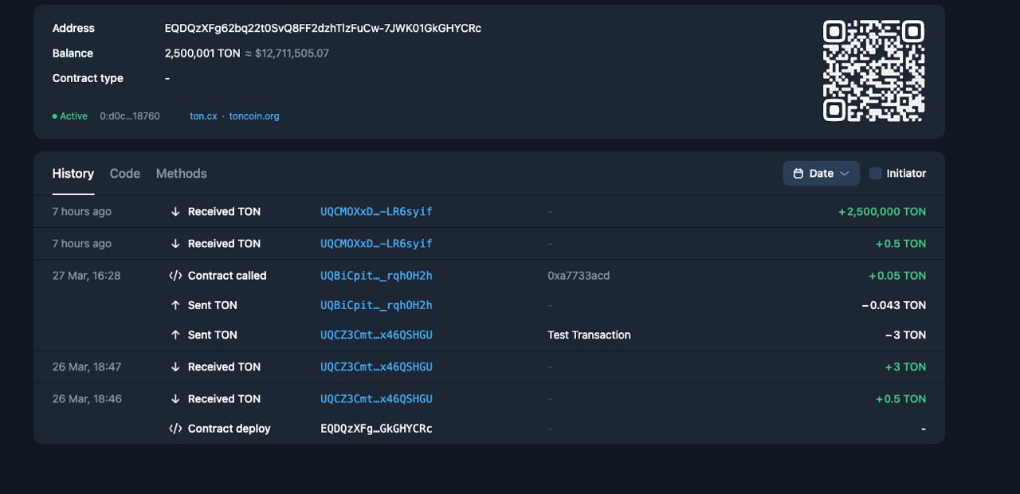
Task: Open address UQCZ3Cmt…x46QSHGU on Test Transaction row
Action: click(x=376, y=335)
